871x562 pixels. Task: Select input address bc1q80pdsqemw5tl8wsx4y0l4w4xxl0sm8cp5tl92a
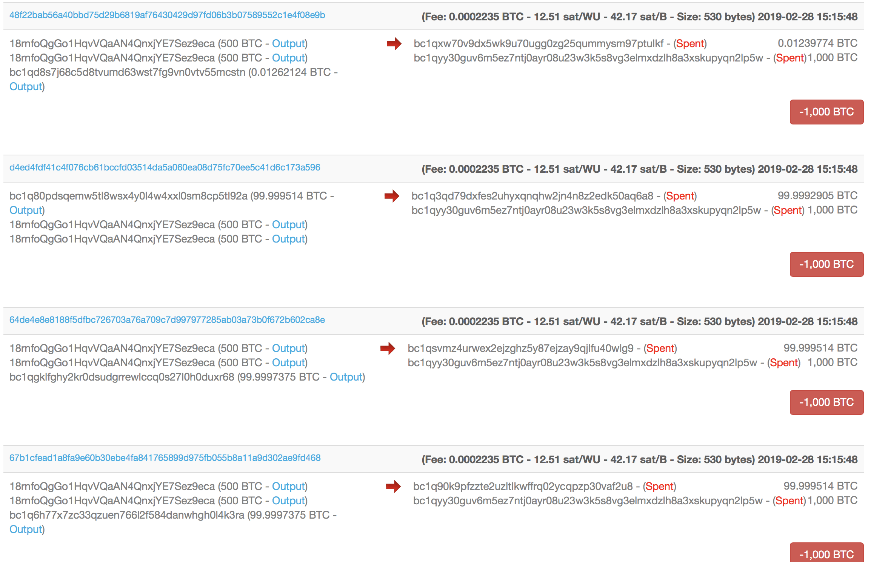(128, 196)
